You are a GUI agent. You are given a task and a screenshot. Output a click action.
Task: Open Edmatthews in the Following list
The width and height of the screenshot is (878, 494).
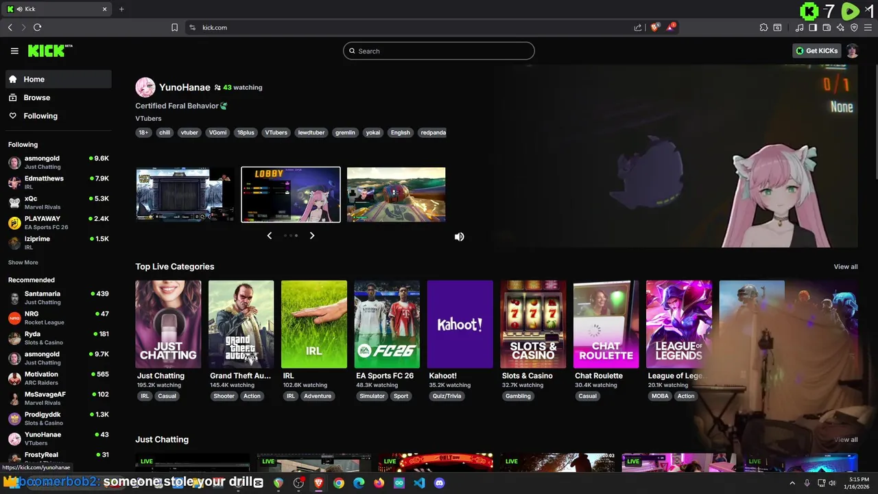[x=58, y=183]
